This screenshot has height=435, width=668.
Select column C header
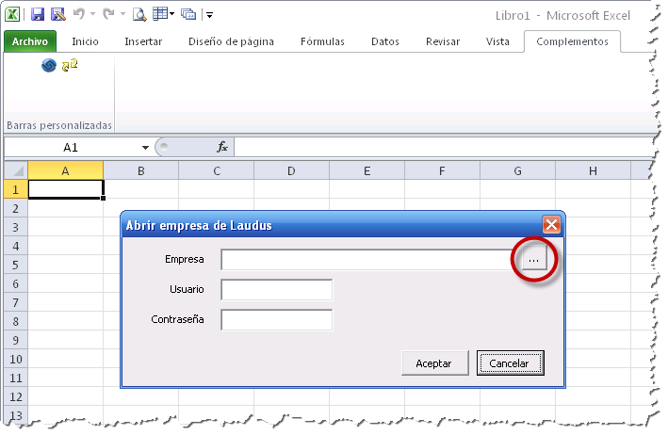tap(217, 171)
